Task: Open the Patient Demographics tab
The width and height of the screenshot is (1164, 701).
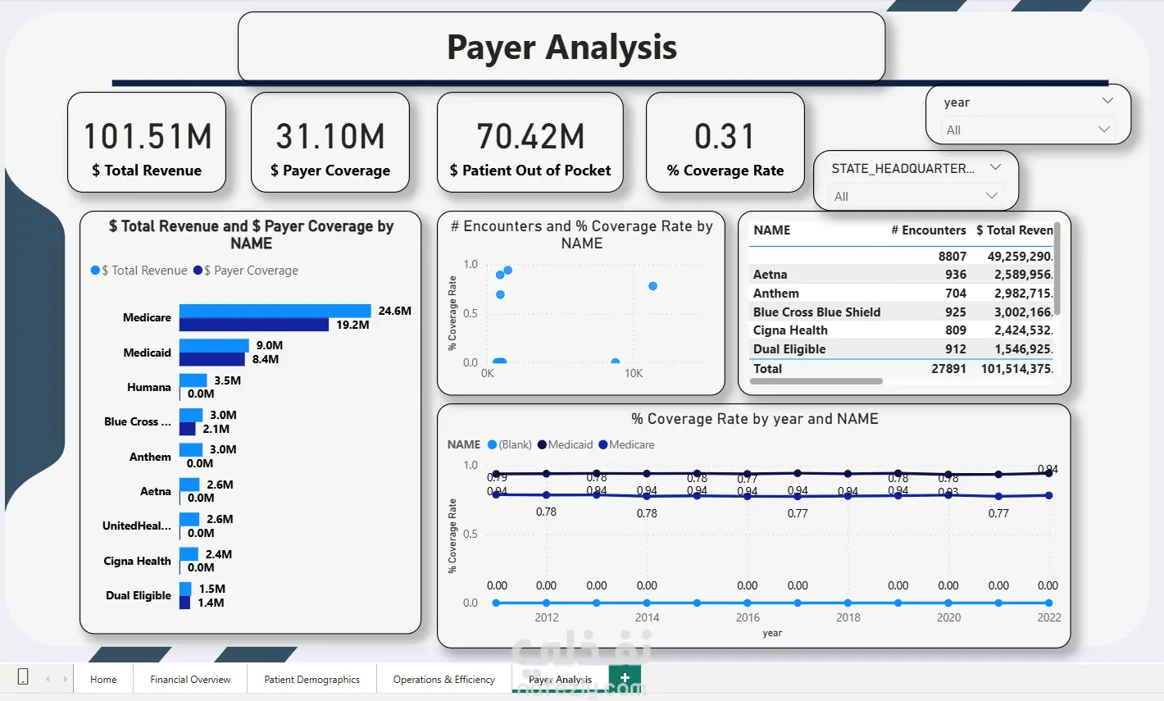Action: [311, 680]
